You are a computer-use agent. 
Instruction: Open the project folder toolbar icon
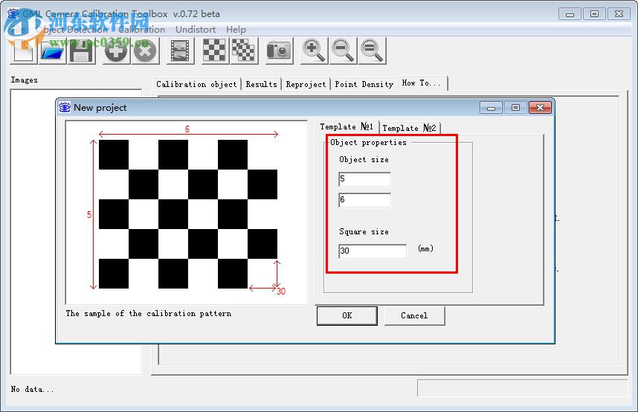point(53,51)
